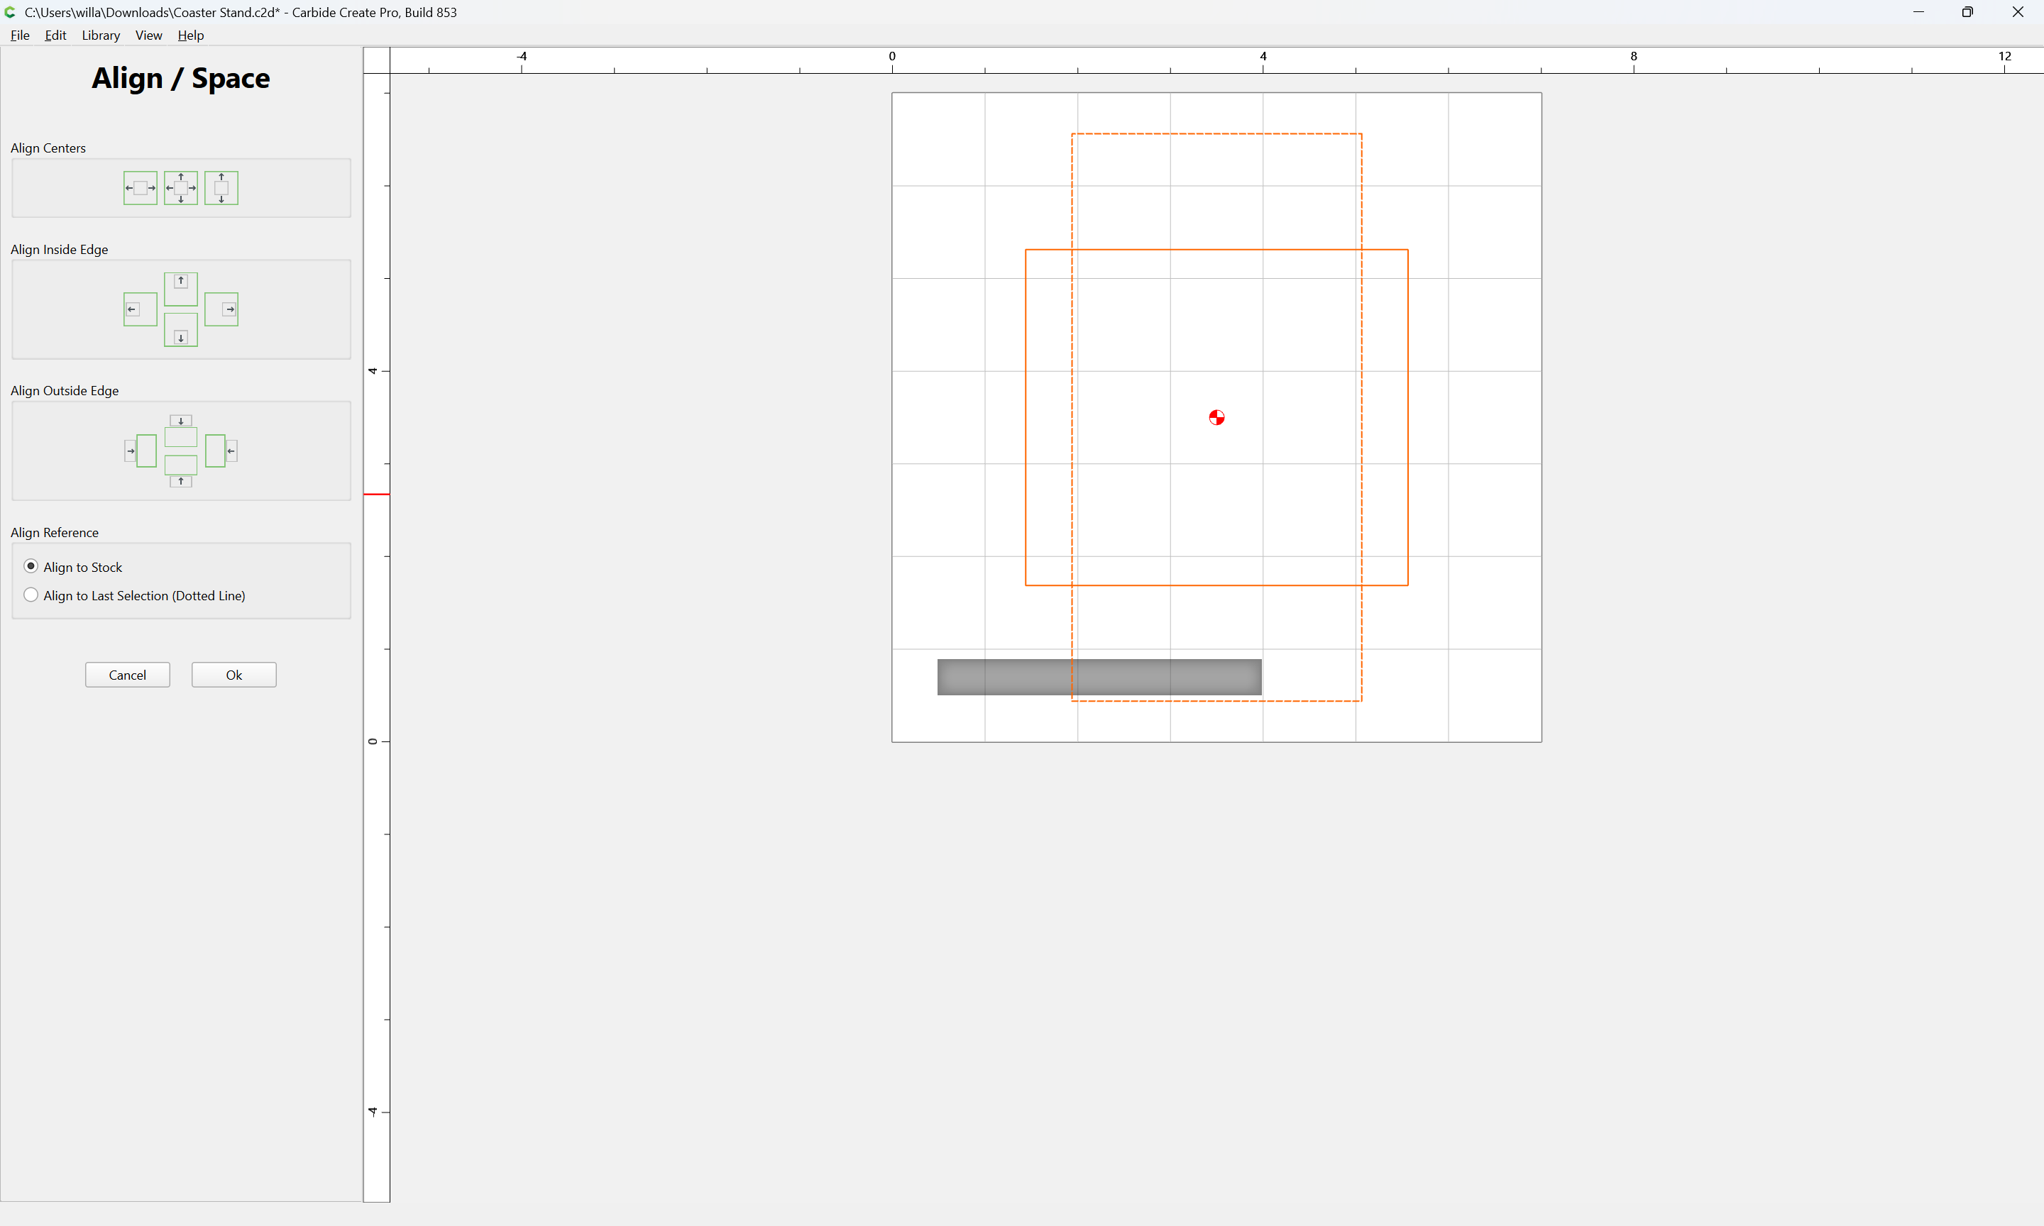Image resolution: width=2044 pixels, height=1226 pixels.
Task: Align to outside left edge
Action: point(140,451)
